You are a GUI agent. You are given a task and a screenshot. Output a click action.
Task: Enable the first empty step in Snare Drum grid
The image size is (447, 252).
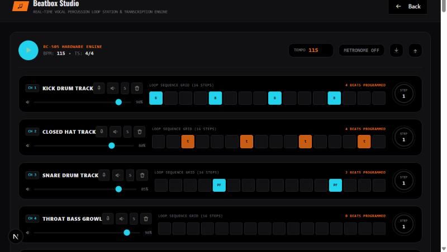[x=161, y=185]
